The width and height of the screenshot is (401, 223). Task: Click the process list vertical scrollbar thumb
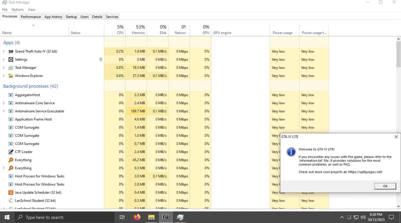pyautogui.click(x=398, y=54)
